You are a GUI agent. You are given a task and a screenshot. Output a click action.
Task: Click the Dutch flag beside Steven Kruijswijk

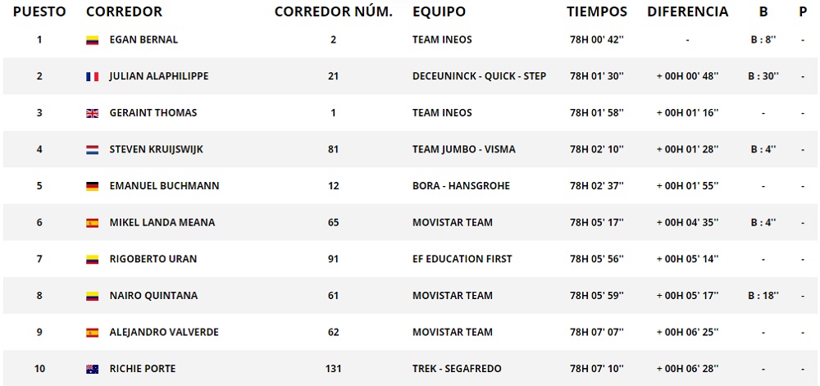click(93, 150)
